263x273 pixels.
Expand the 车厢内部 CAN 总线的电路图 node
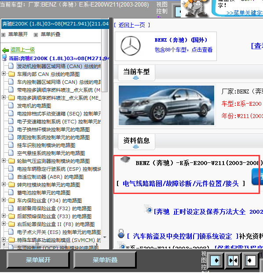tap(4, 73)
